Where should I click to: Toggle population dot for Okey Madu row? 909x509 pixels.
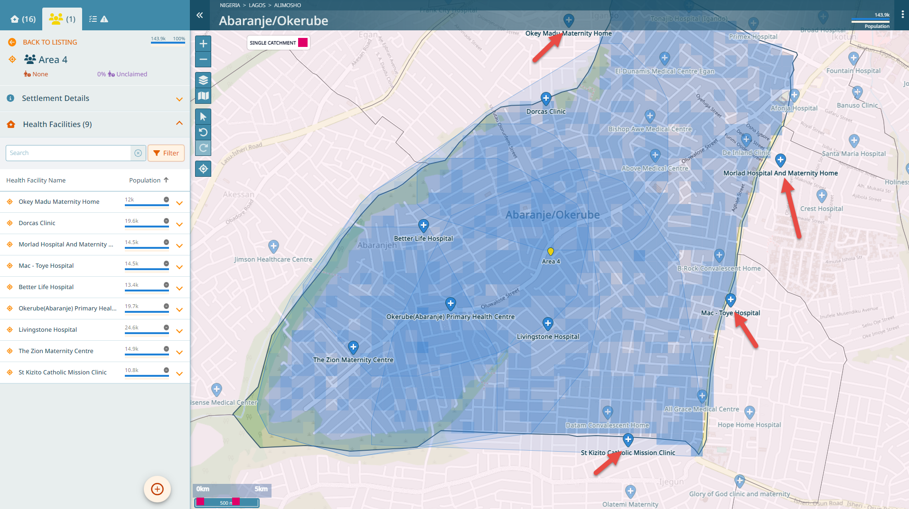pyautogui.click(x=166, y=200)
